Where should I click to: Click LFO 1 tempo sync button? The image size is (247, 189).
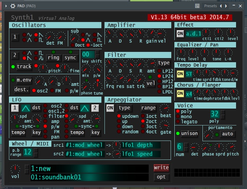(x=18, y=132)
